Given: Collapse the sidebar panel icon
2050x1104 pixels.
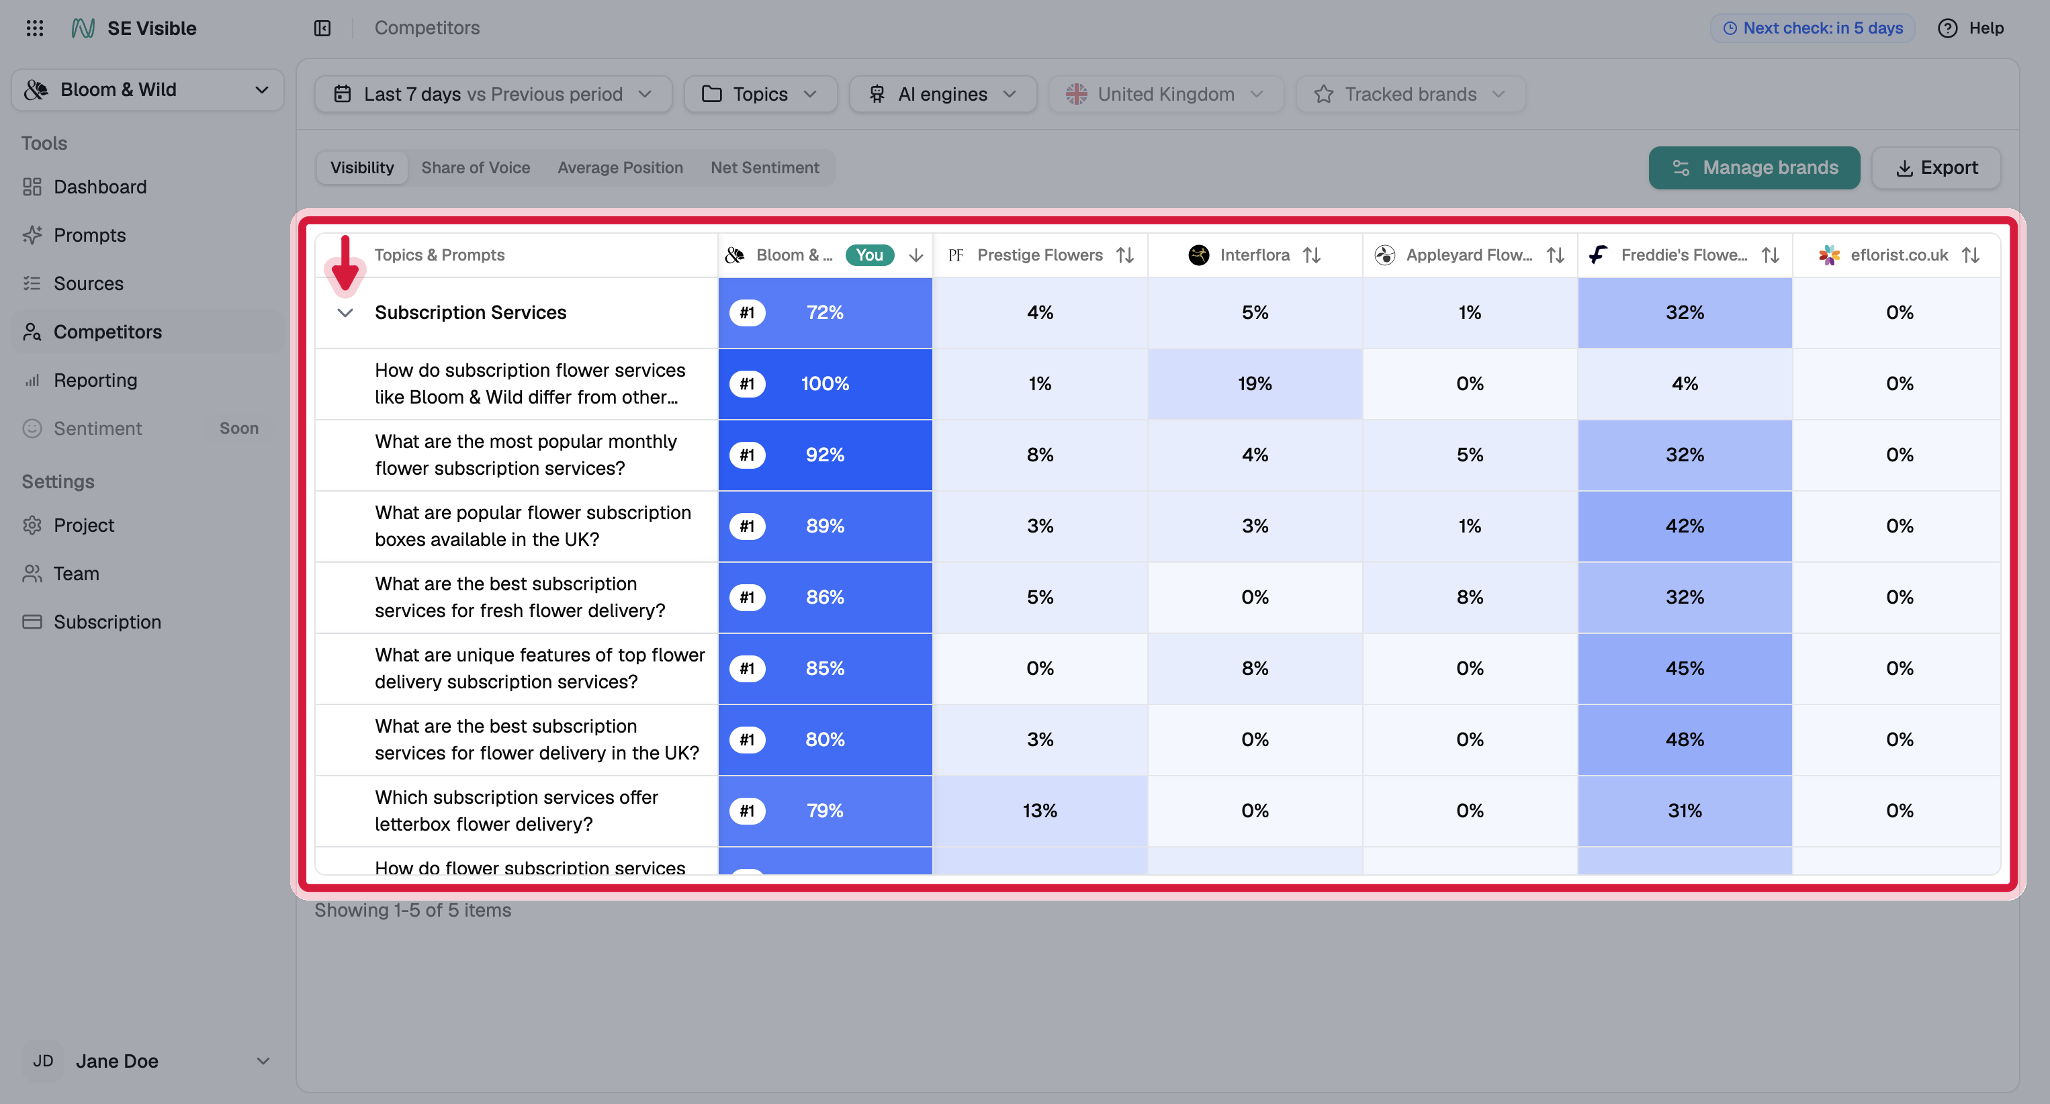Looking at the screenshot, I should tap(322, 28).
